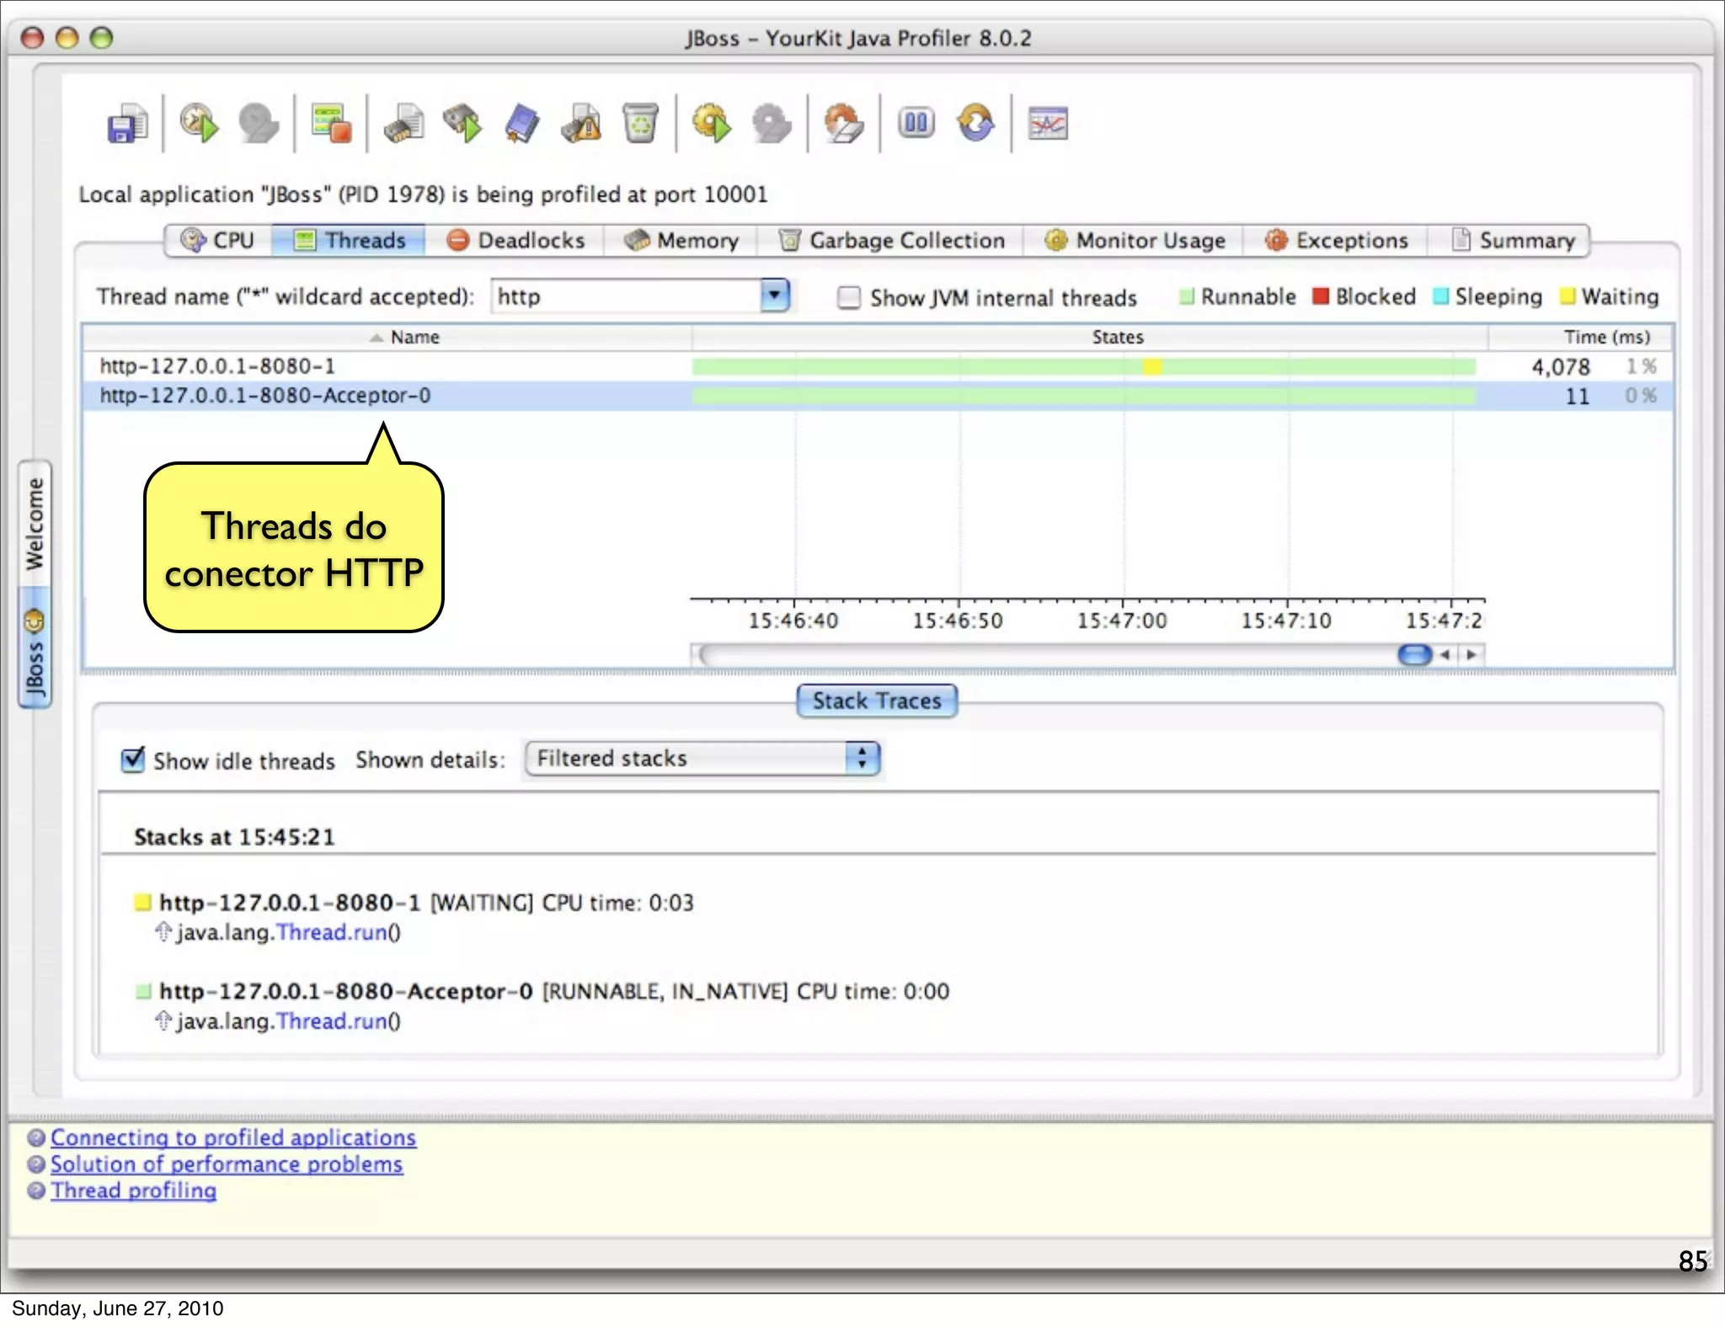1725x1327 pixels.
Task: Click the Force Garbage Collection trash icon
Action: (640, 124)
